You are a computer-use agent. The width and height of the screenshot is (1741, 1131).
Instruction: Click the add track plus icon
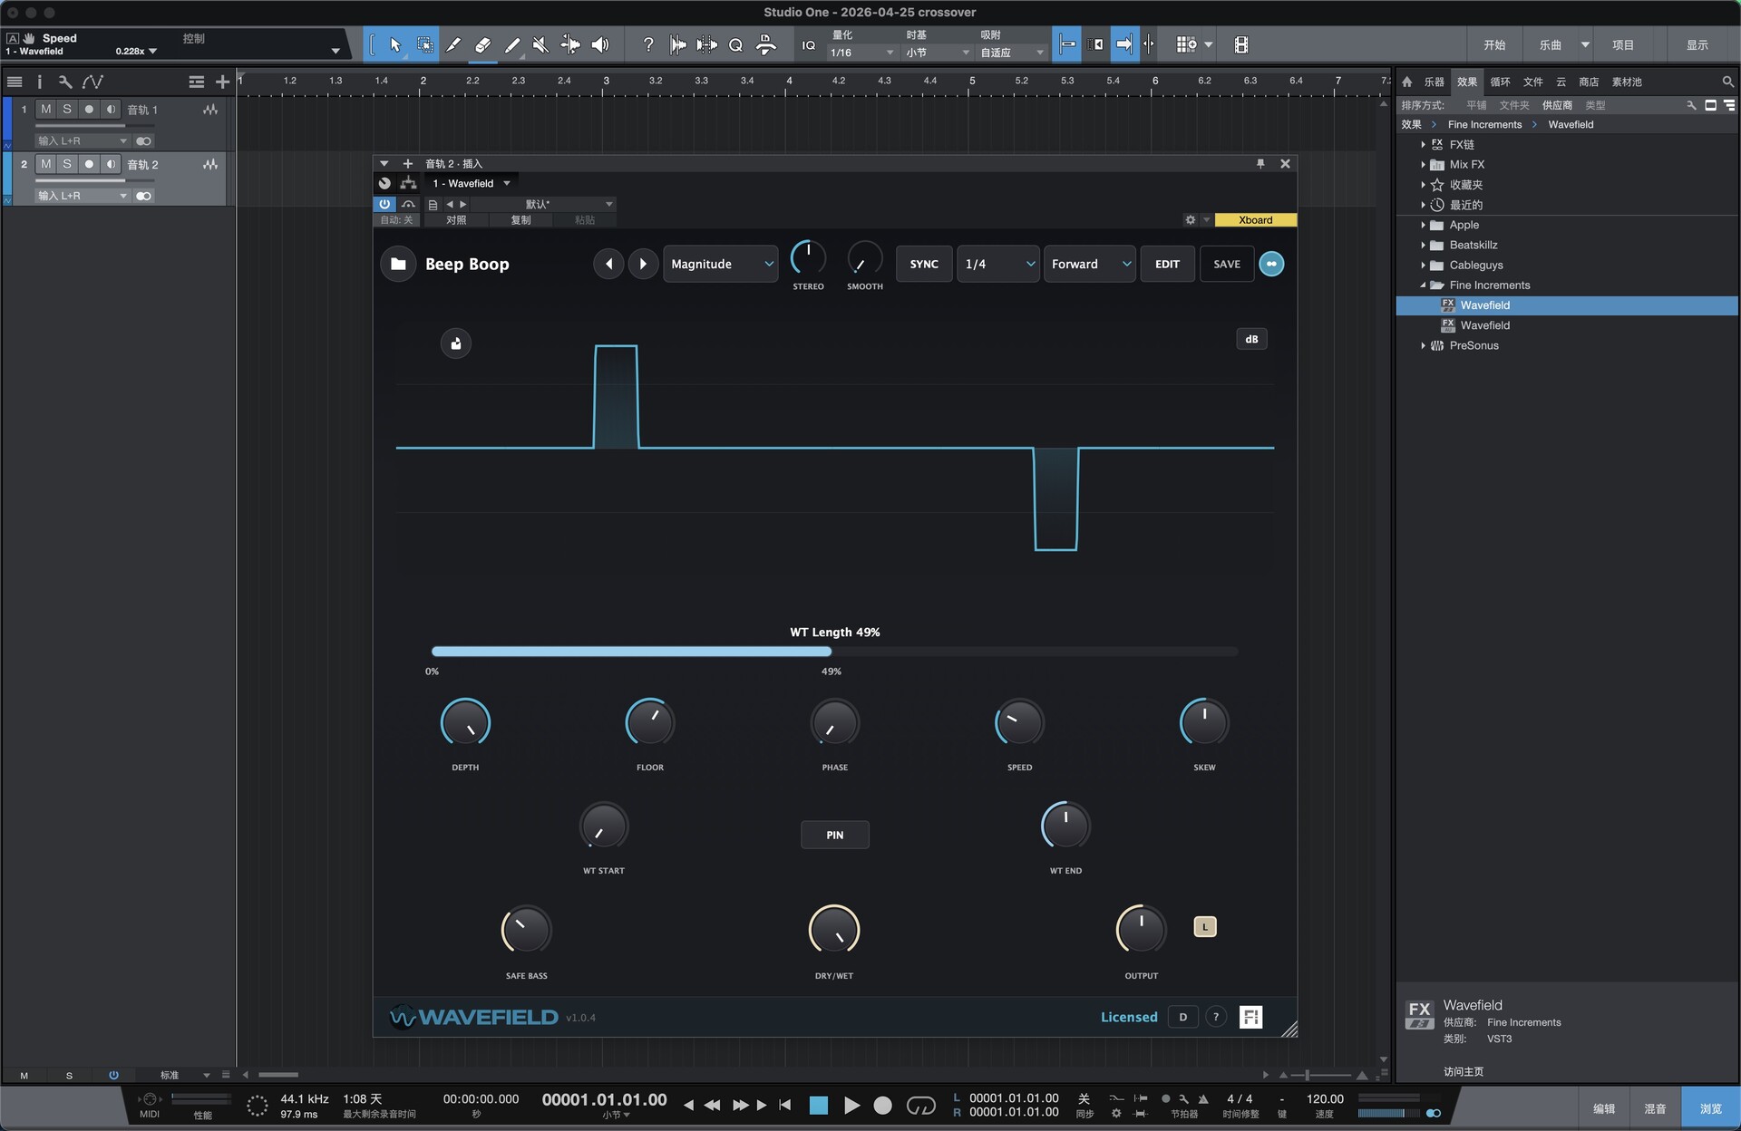pos(222,82)
